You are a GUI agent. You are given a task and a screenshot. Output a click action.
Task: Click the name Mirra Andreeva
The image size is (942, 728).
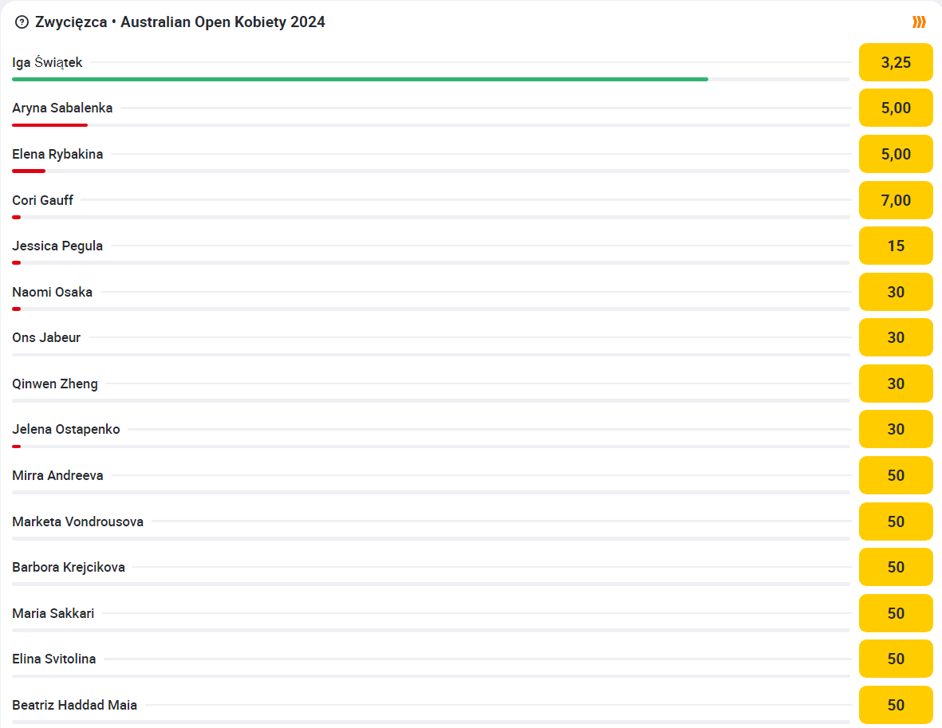[57, 476]
